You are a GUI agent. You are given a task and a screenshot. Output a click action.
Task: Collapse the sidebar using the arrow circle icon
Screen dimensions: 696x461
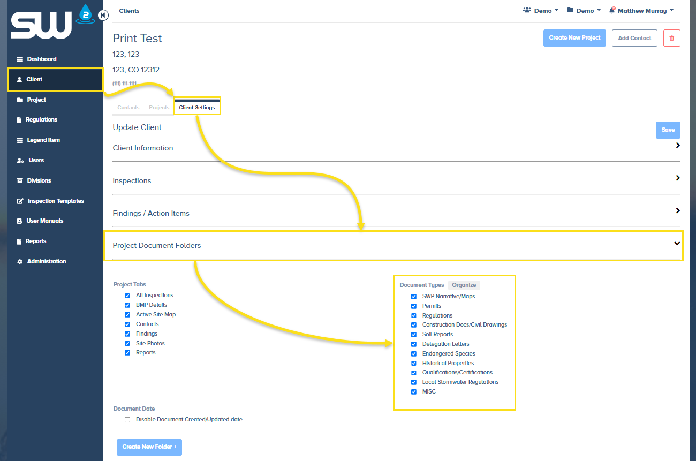[x=103, y=15]
